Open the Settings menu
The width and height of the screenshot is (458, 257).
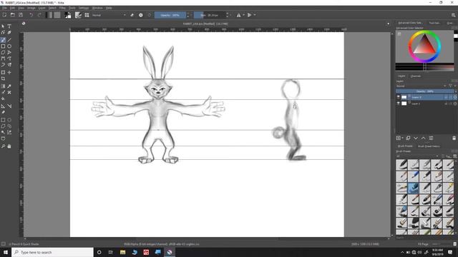pyautogui.click(x=84, y=8)
